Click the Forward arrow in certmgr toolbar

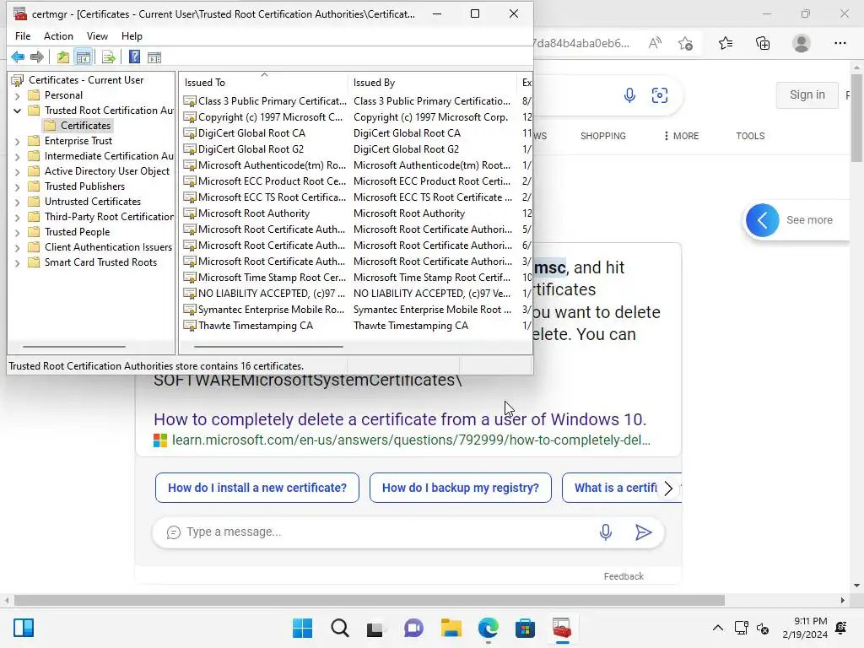(x=37, y=57)
